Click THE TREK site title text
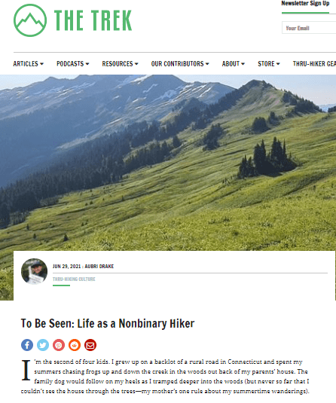The width and height of the screenshot is (336, 403). [93, 20]
